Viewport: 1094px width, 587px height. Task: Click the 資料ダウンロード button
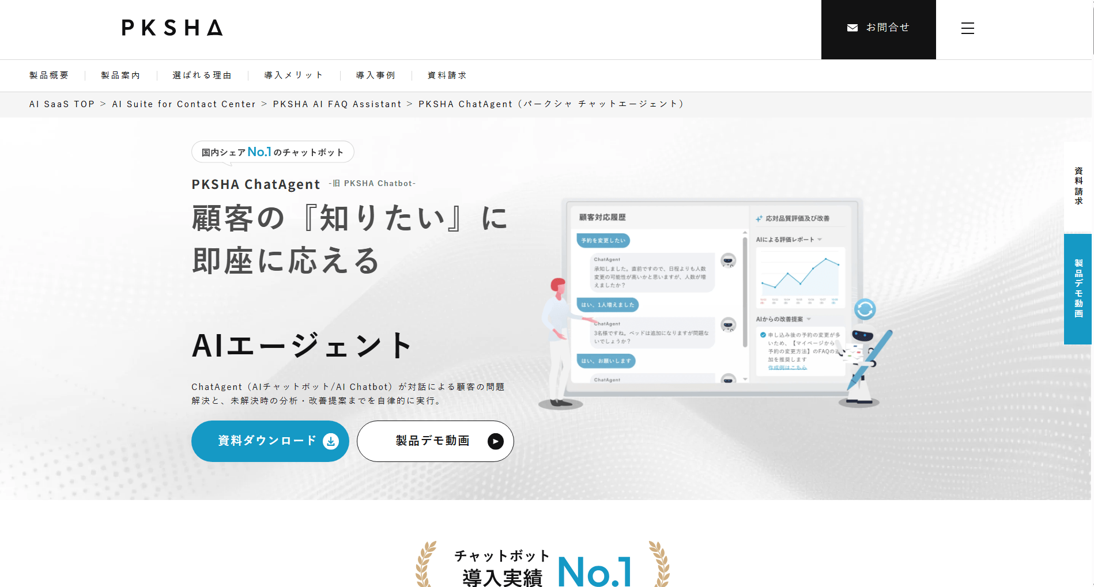click(x=270, y=441)
